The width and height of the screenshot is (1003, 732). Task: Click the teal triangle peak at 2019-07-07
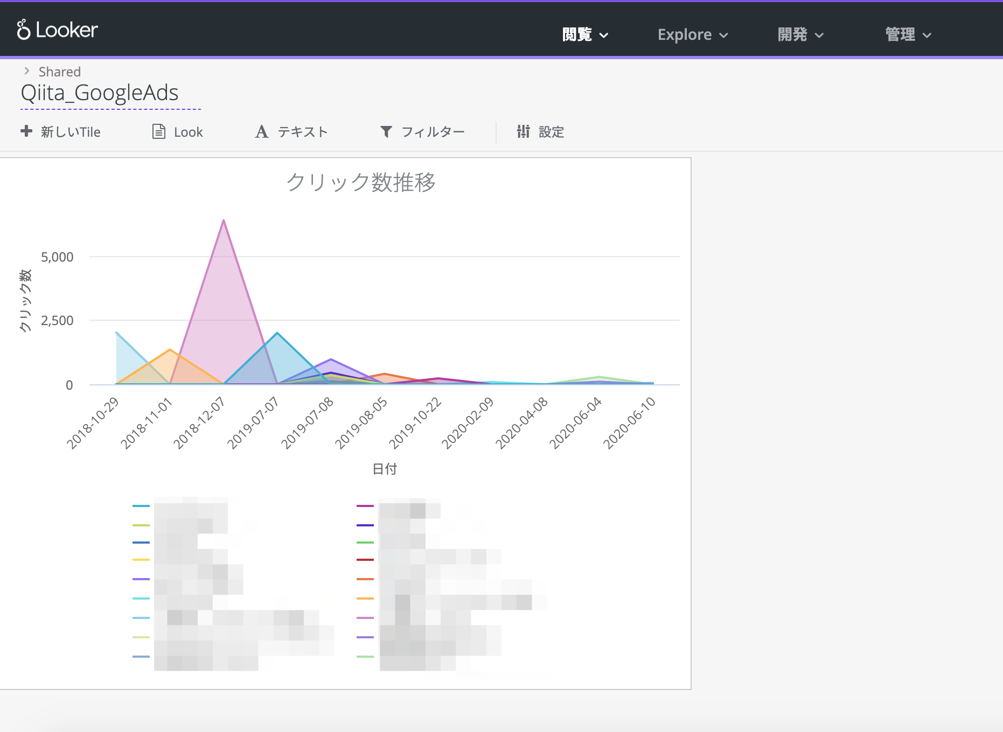pyautogui.click(x=277, y=334)
